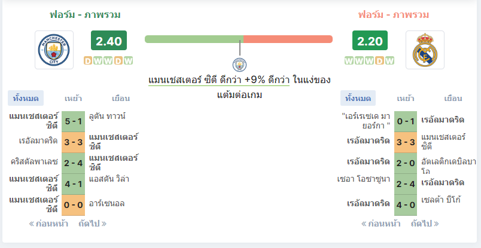This screenshot has width=481, height=248.
Task: Select right ทั้งหมด tab for Real Madrid
Action: (x=358, y=99)
